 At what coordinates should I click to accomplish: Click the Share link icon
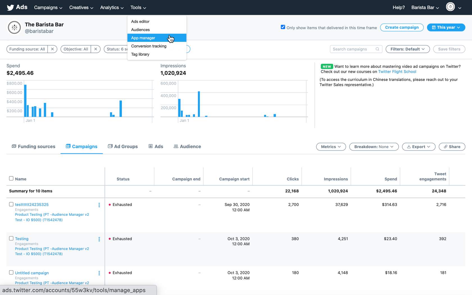click(x=445, y=147)
